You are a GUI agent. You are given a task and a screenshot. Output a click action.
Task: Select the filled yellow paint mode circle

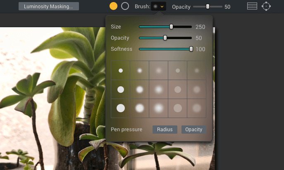113,6
